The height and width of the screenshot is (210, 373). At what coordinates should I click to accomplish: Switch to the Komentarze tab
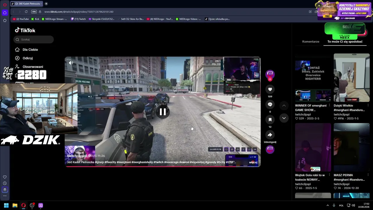coord(311,41)
